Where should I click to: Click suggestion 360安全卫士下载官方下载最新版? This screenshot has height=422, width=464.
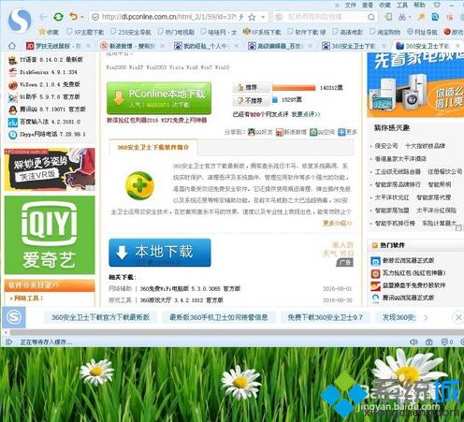[100, 317]
